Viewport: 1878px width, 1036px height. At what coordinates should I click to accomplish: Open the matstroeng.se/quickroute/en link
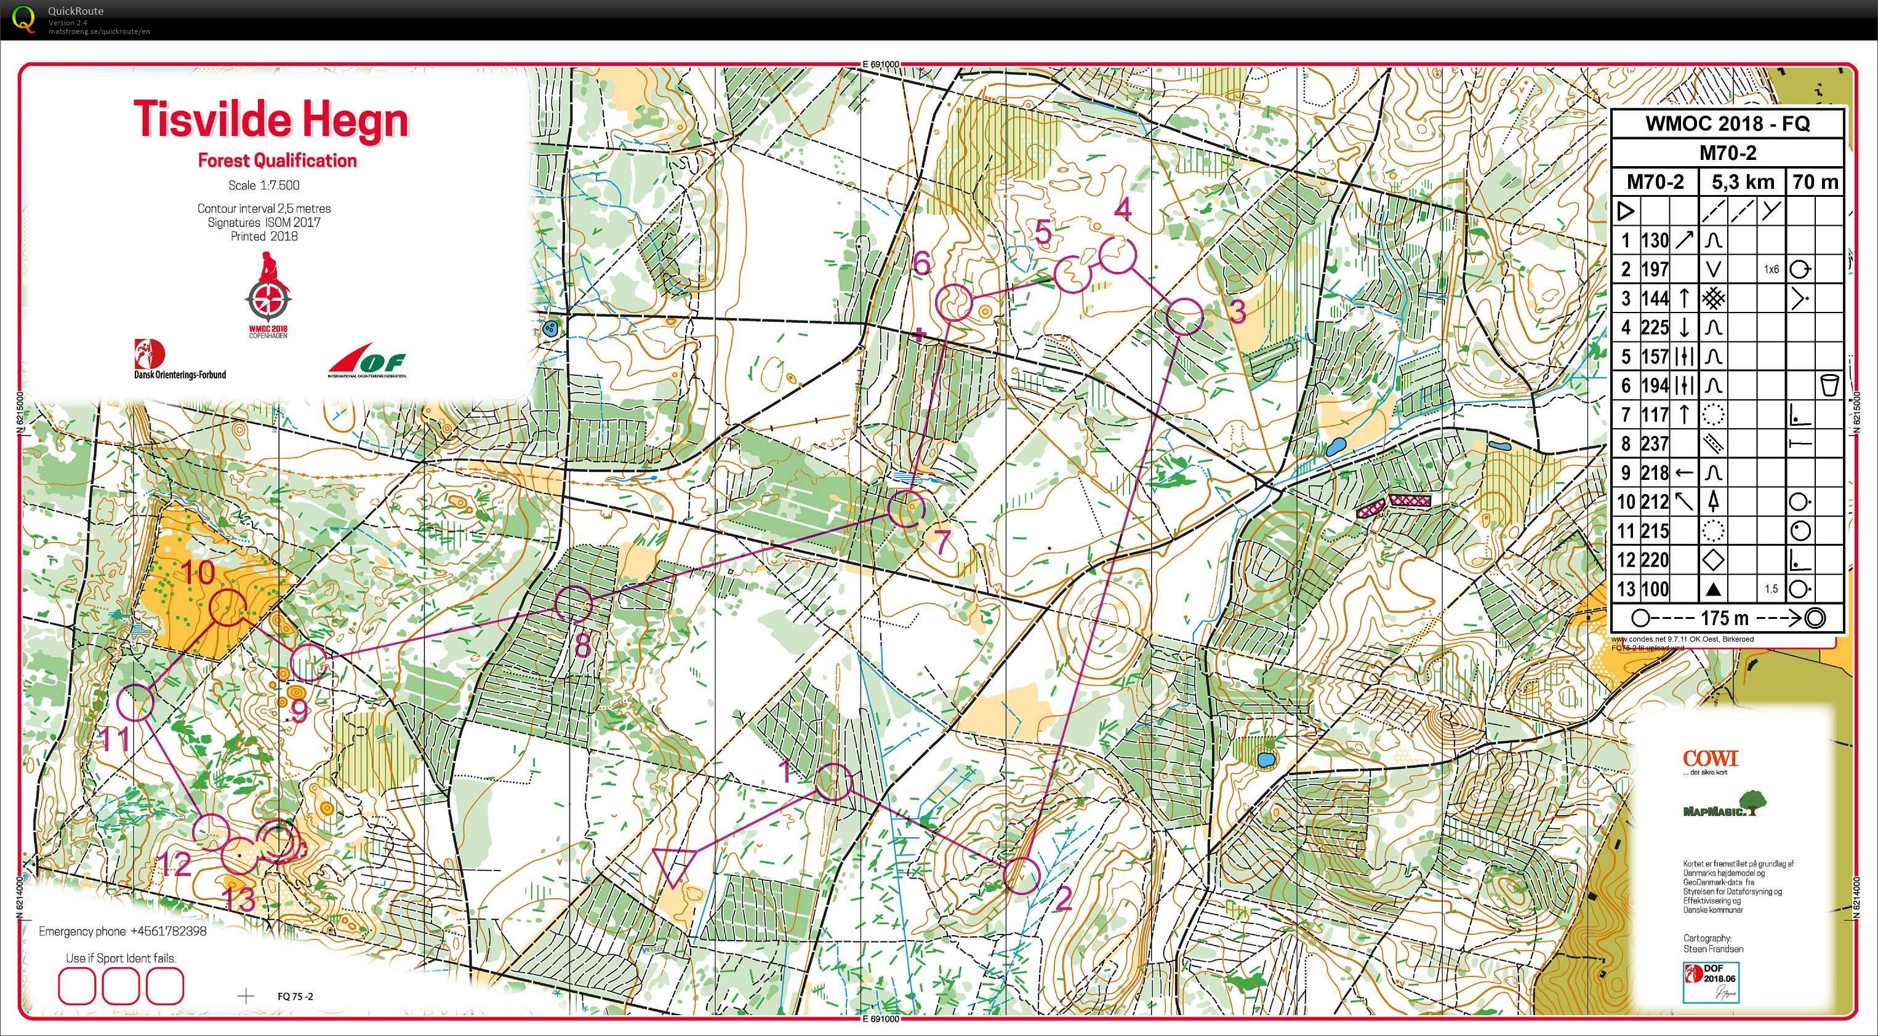coord(99,31)
